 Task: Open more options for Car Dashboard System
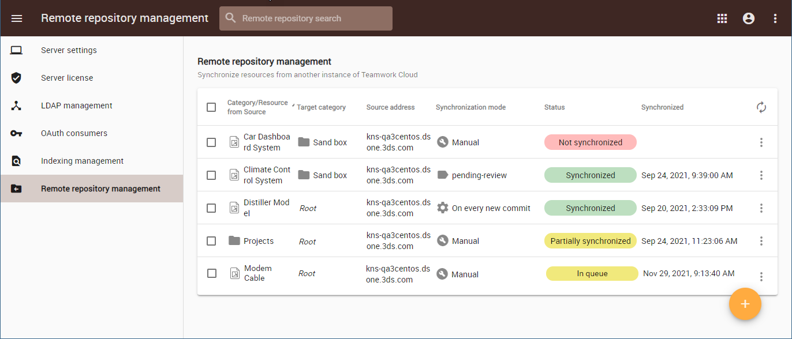761,142
